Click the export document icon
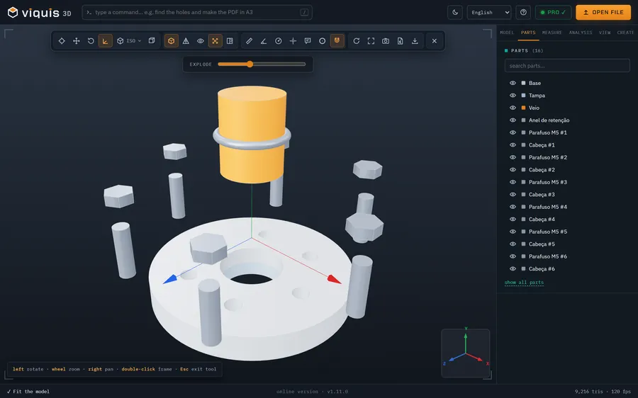 tap(401, 41)
